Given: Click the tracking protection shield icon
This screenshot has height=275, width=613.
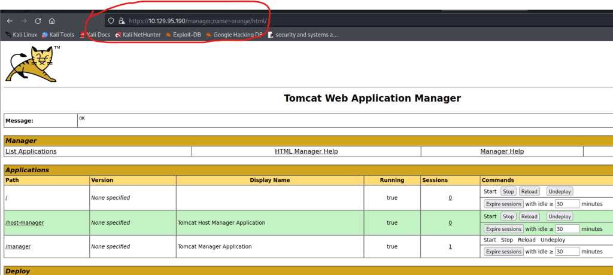Looking at the screenshot, I should click(111, 20).
